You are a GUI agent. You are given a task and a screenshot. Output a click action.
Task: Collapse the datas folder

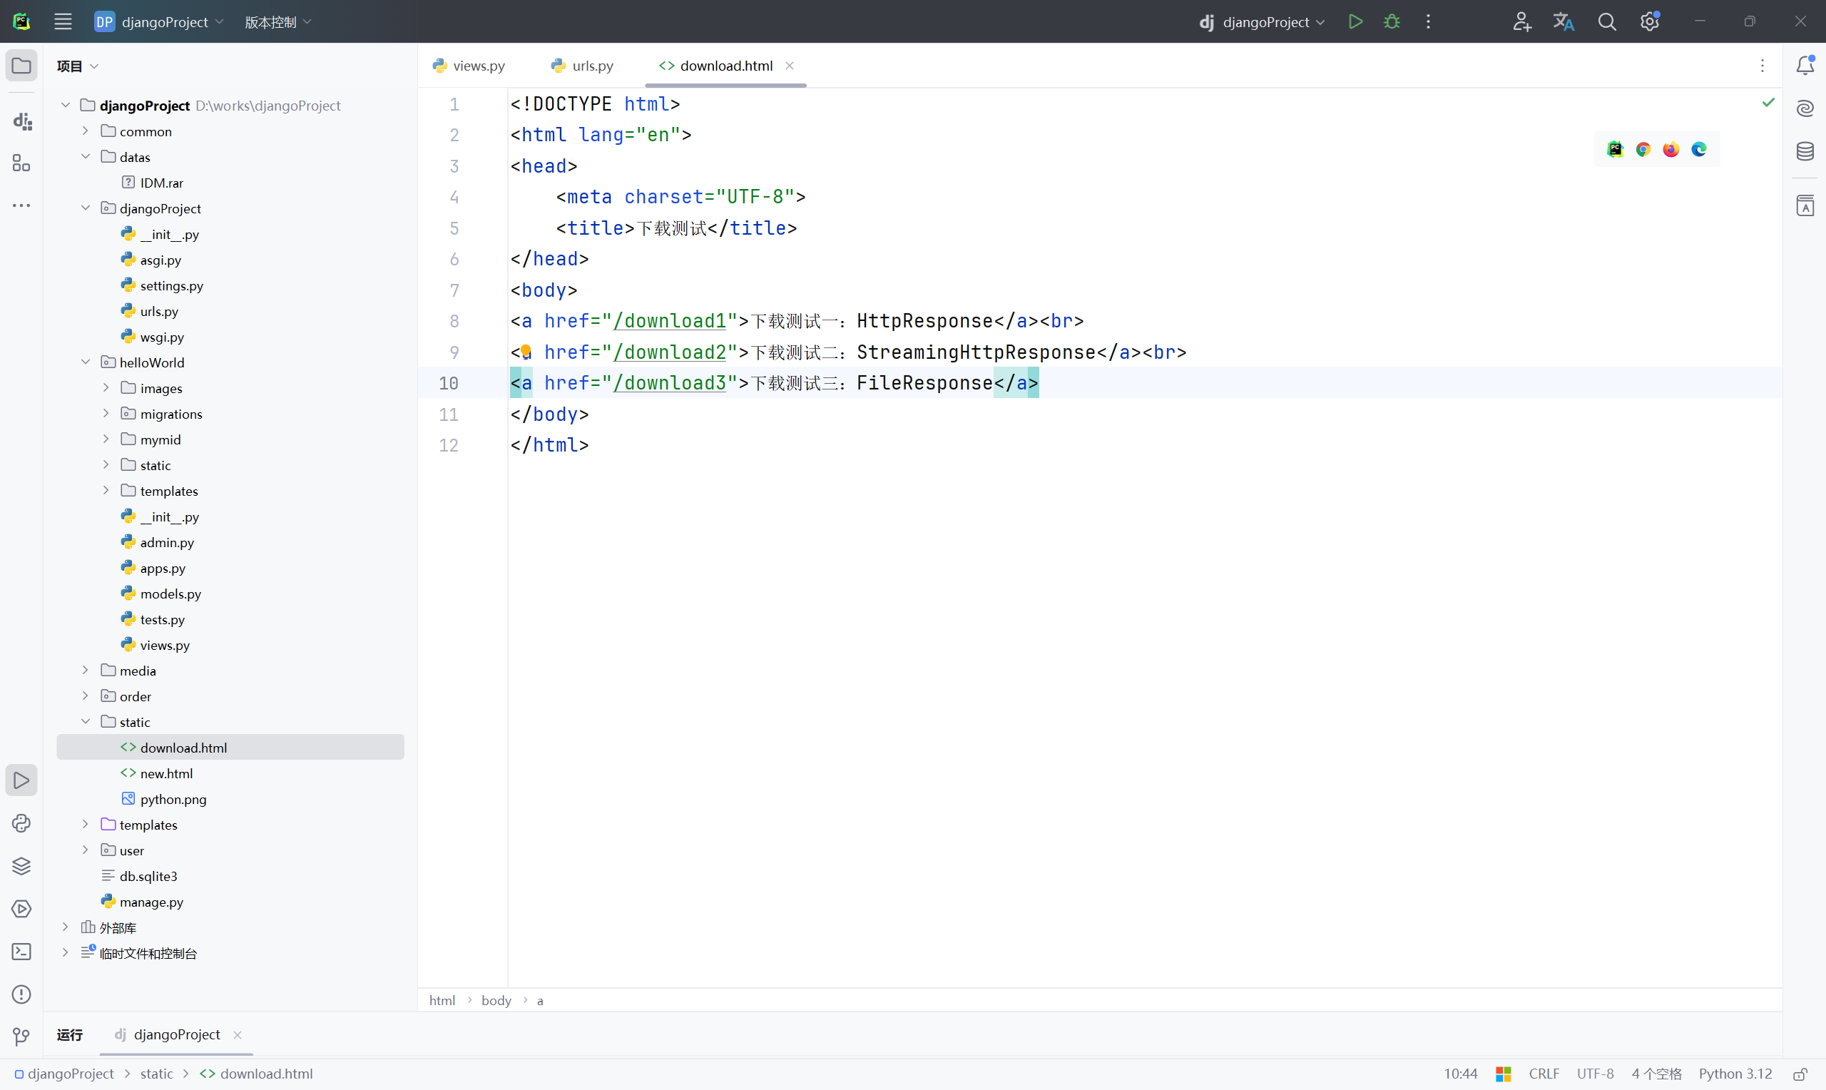85,156
